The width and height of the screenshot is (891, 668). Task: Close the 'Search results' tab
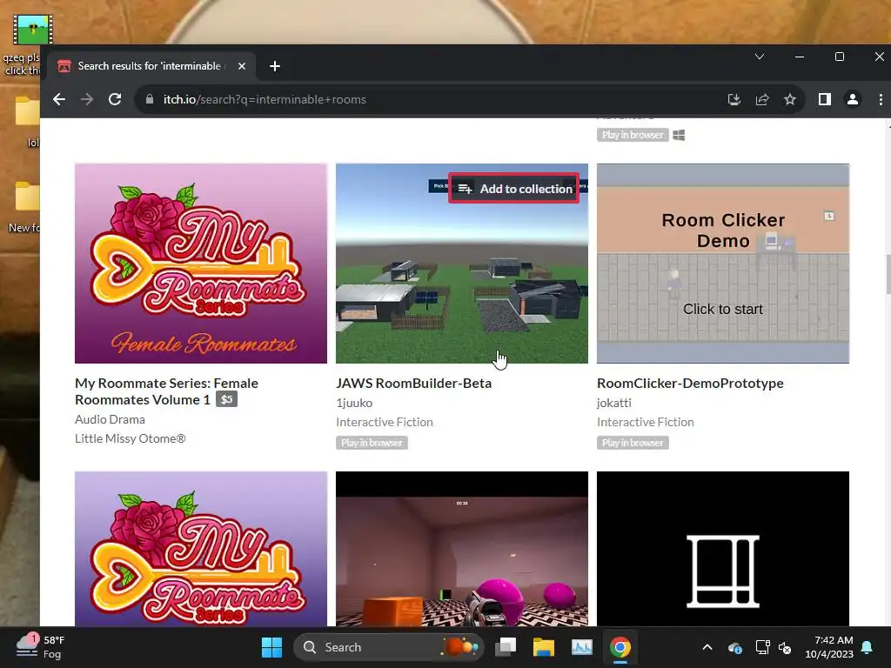(x=242, y=66)
